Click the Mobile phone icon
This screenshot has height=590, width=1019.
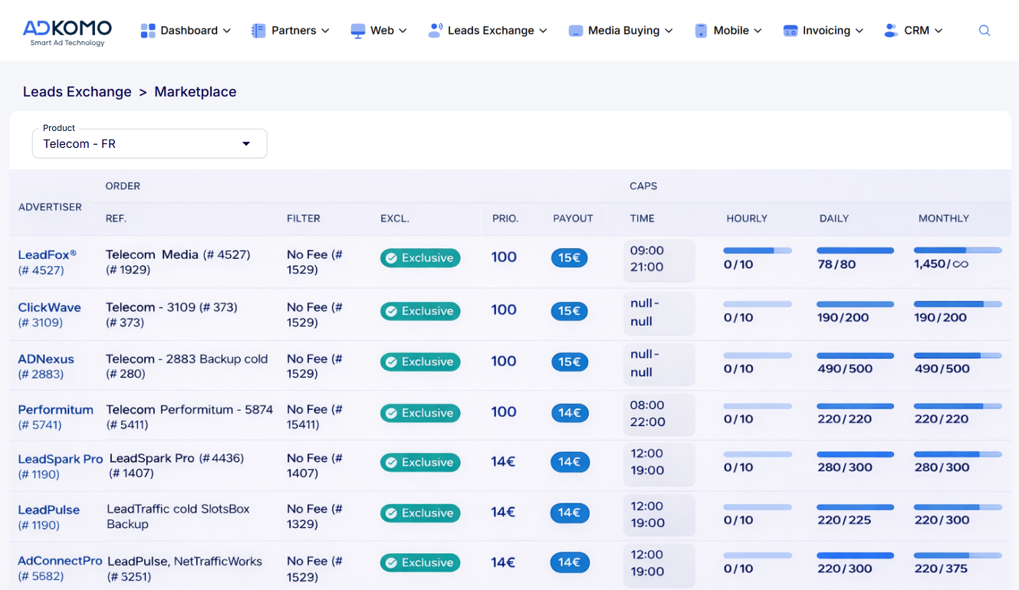[701, 31]
